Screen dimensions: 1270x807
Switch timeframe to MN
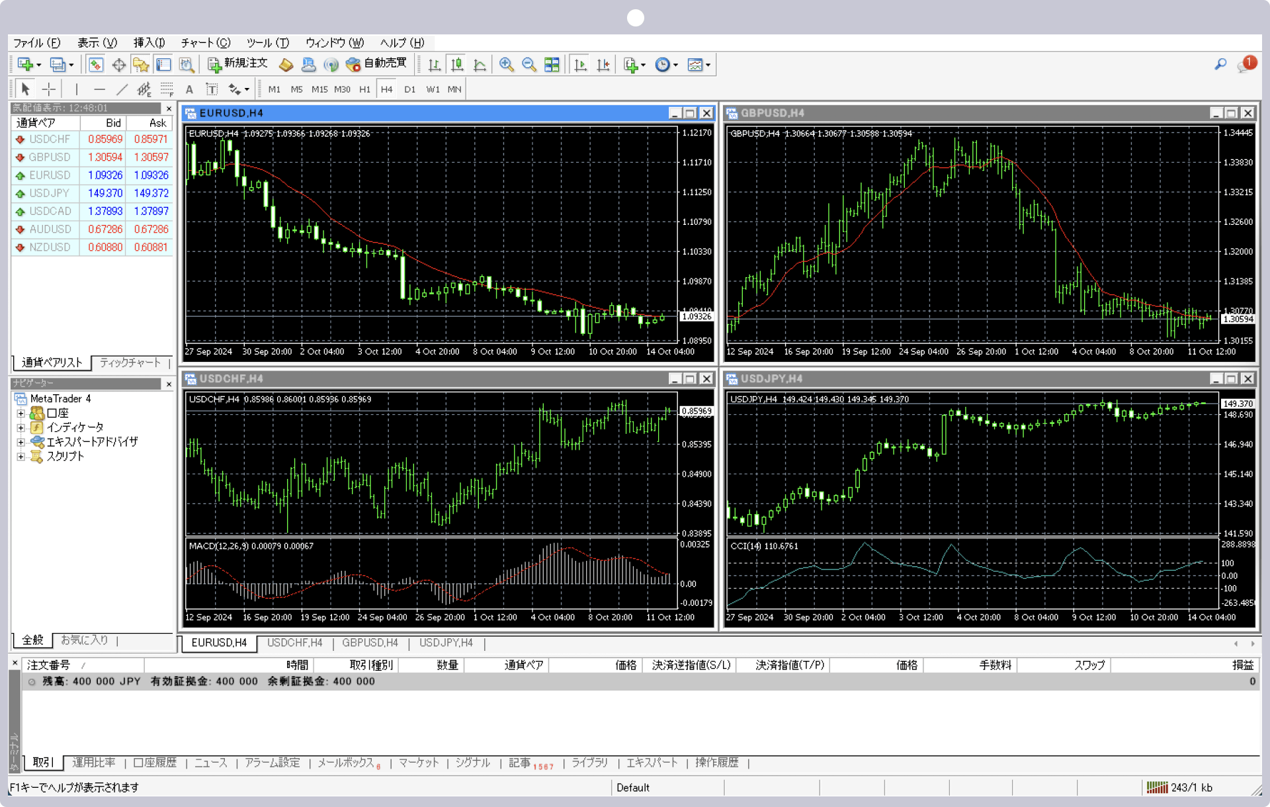[454, 89]
